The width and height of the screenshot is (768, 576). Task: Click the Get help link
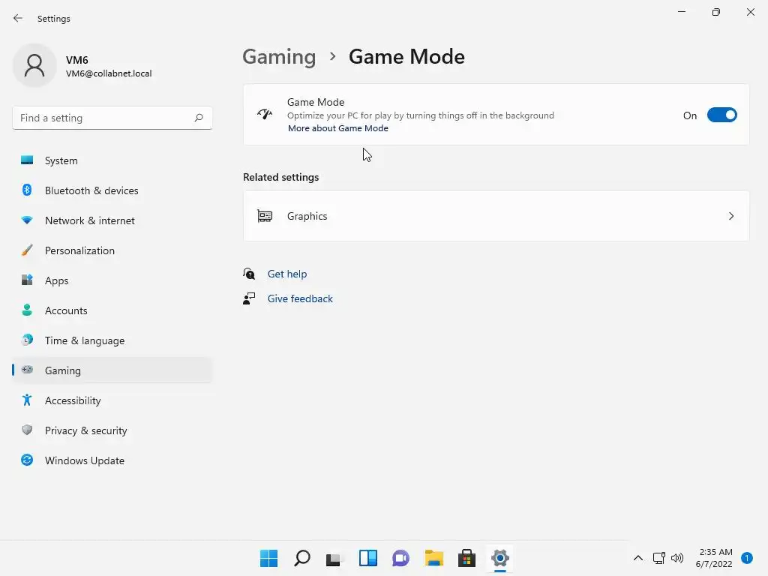pos(287,273)
